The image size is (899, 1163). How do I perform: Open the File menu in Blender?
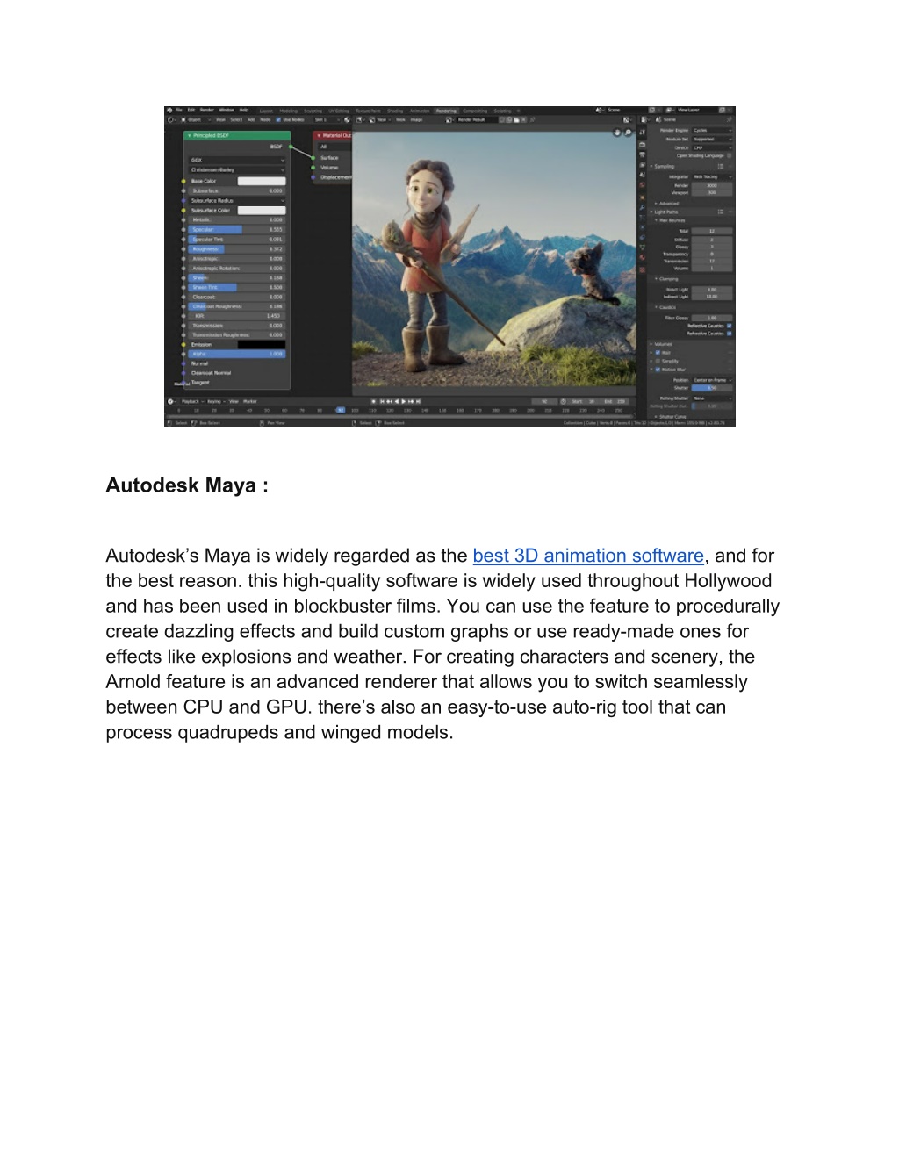(179, 111)
